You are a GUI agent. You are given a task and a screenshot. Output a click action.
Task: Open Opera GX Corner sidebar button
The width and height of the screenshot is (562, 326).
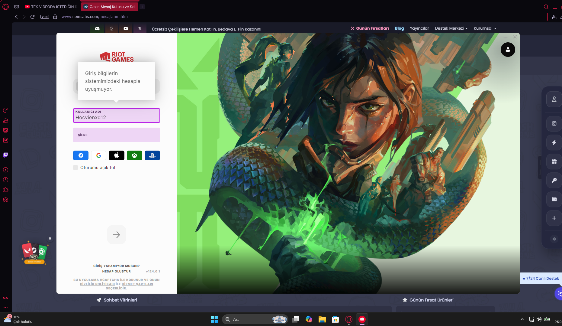pos(5,298)
